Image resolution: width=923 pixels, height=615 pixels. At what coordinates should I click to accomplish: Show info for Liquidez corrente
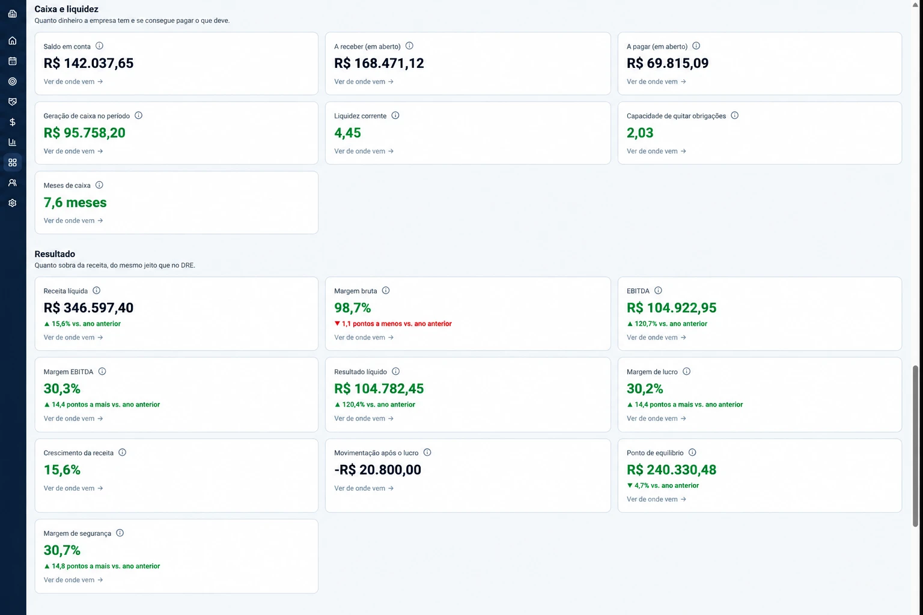click(395, 115)
